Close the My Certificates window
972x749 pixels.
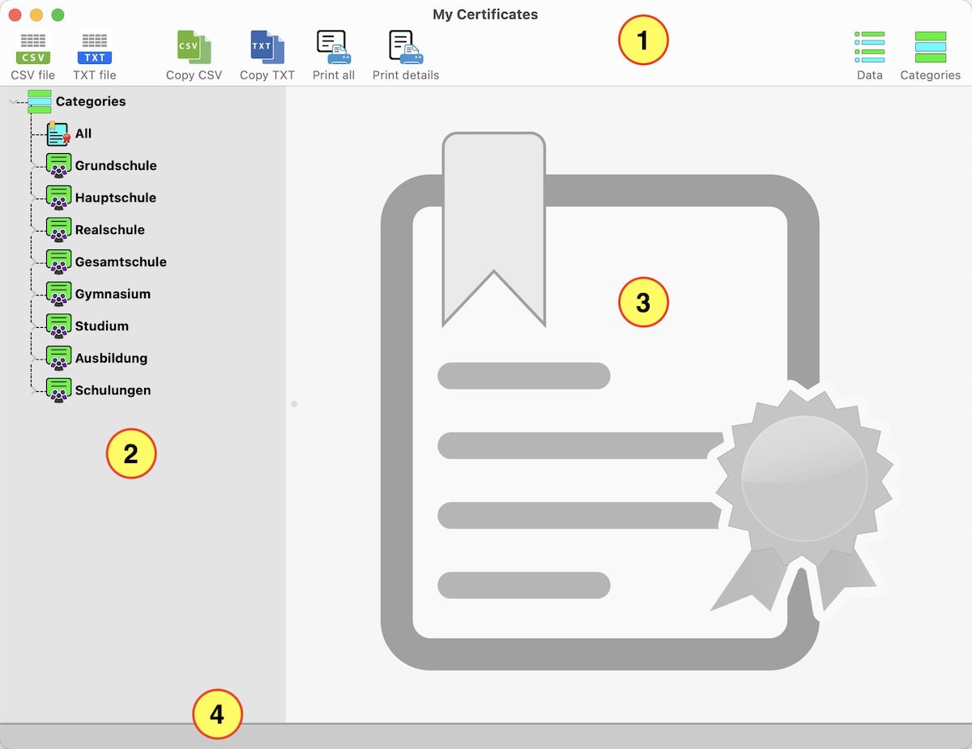(x=15, y=15)
